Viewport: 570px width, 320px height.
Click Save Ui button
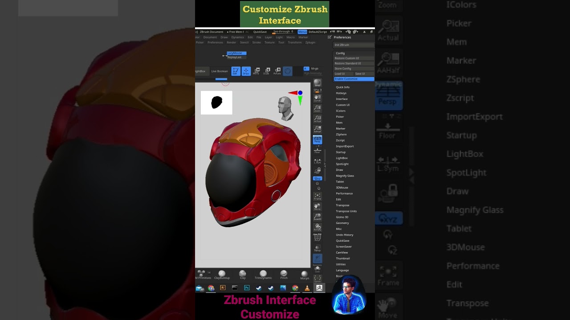pyautogui.click(x=364, y=74)
